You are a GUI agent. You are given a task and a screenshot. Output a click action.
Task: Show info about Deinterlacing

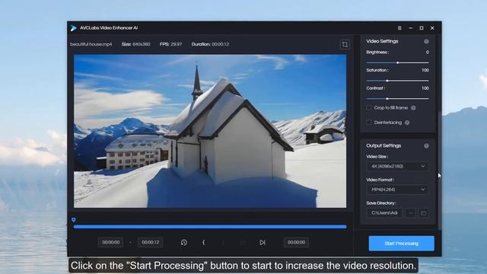(407, 123)
